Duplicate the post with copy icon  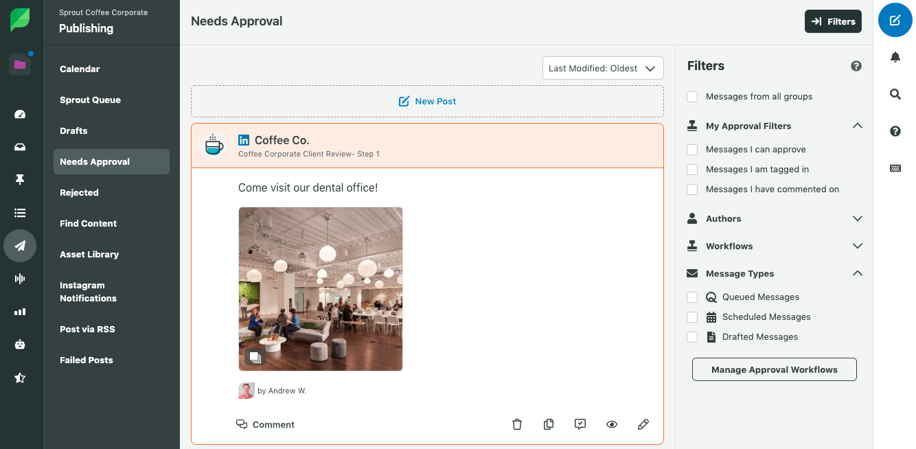point(549,424)
